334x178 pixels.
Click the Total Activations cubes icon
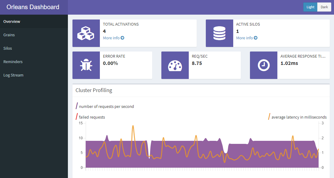click(x=86, y=33)
